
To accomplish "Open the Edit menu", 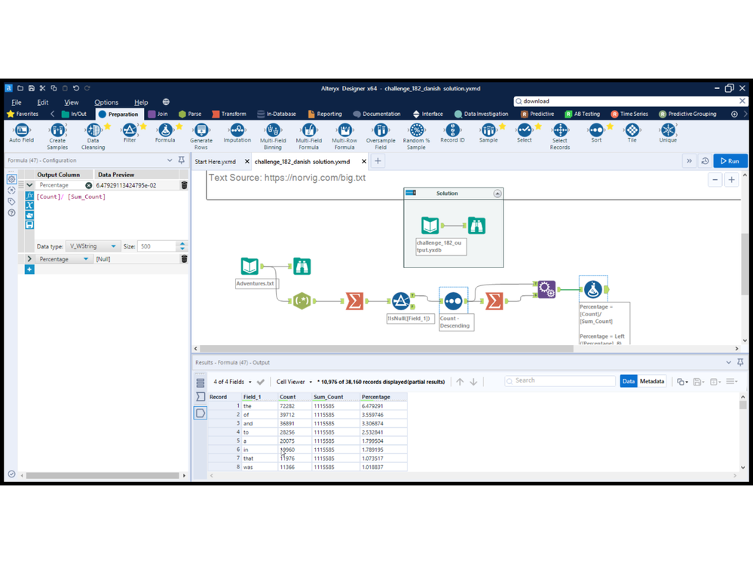I will click(x=43, y=102).
